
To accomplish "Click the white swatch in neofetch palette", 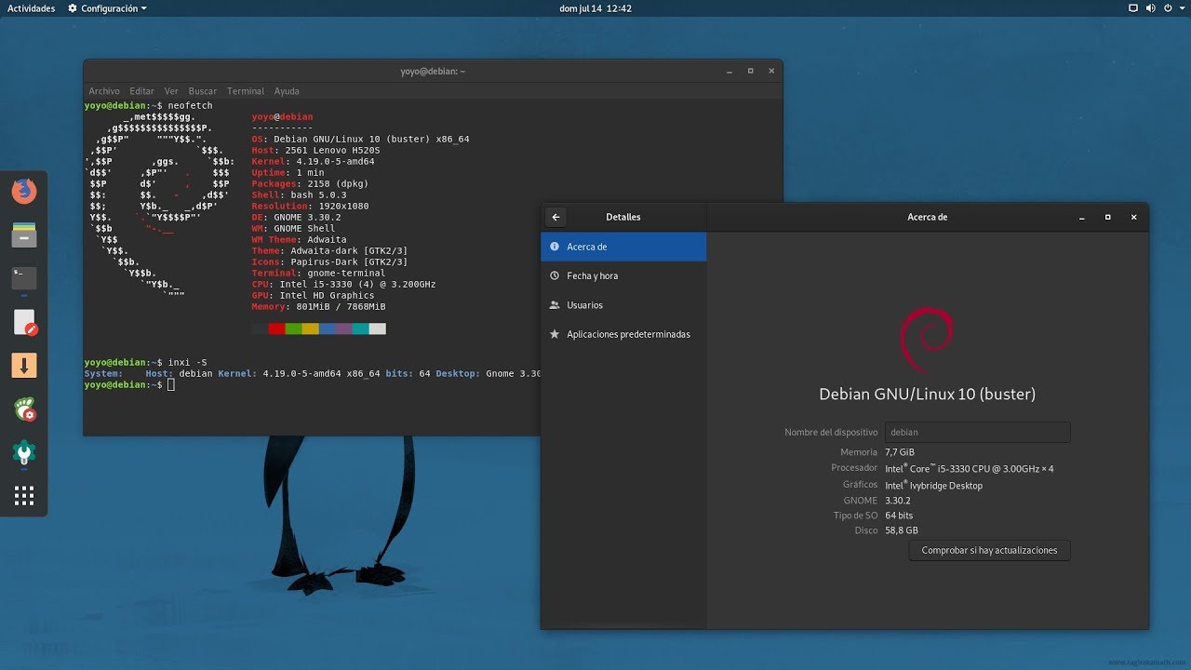I will (377, 328).
